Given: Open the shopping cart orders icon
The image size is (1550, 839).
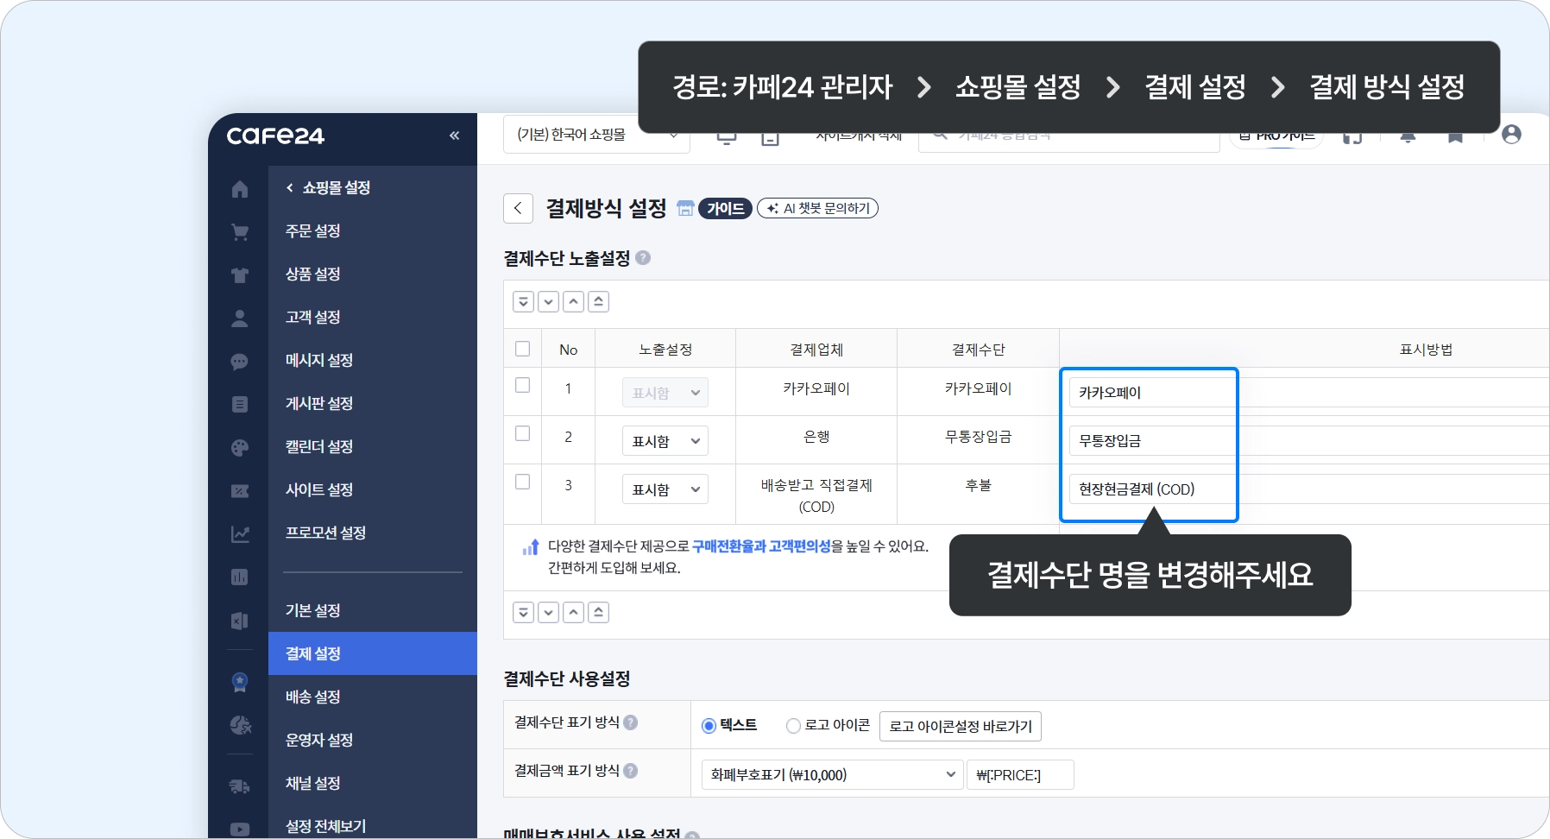Looking at the screenshot, I should click(x=240, y=232).
